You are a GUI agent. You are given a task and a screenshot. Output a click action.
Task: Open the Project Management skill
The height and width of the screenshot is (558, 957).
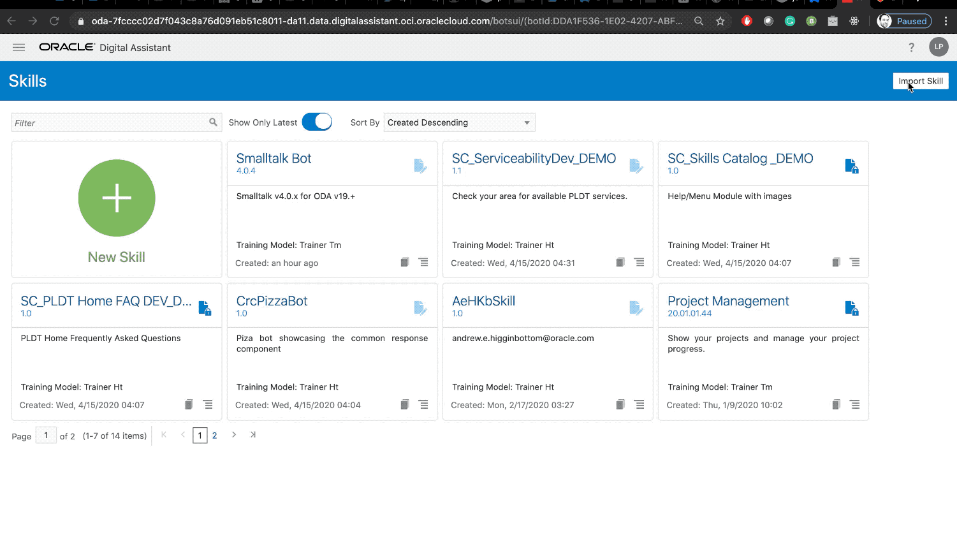pyautogui.click(x=728, y=301)
